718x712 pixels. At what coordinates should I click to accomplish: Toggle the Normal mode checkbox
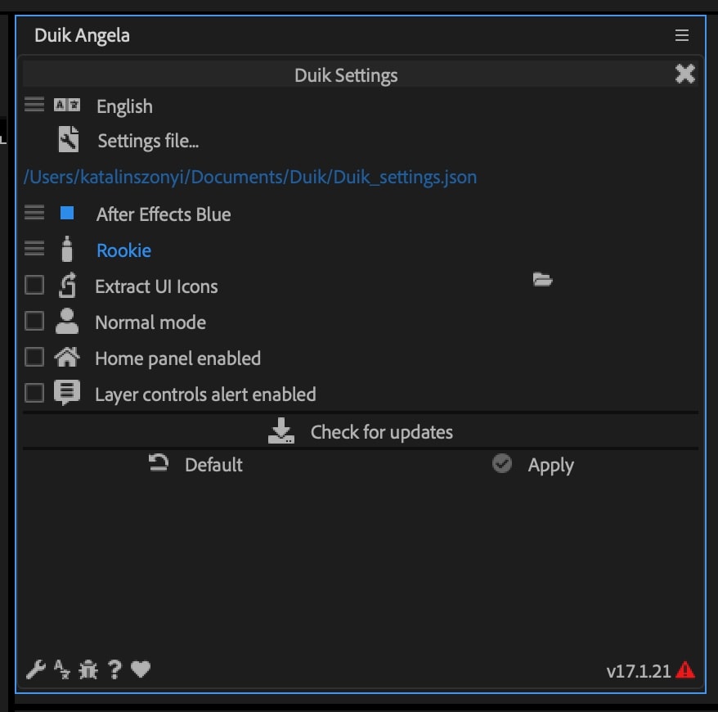(x=34, y=321)
